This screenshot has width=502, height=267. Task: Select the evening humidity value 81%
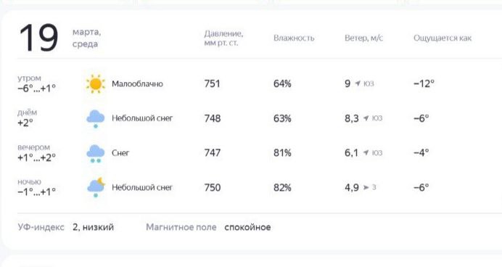click(x=282, y=152)
